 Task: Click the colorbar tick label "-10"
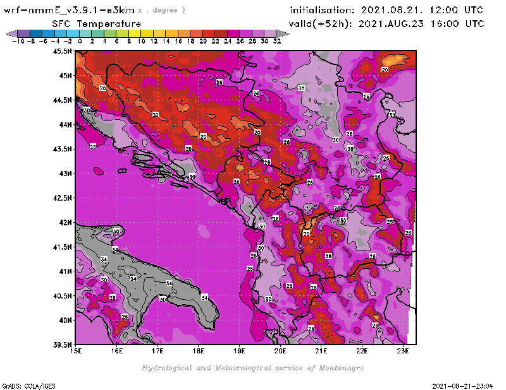[18, 41]
